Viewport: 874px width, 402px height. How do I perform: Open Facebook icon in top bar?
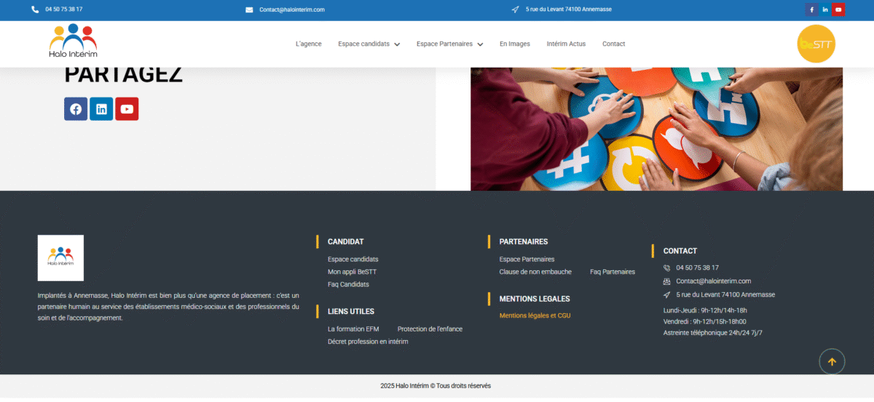[811, 9]
